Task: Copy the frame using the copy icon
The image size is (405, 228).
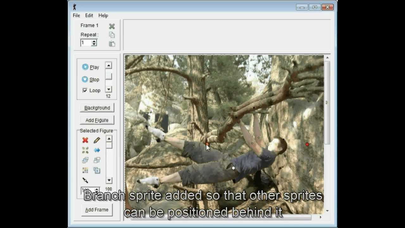Action: (112, 35)
